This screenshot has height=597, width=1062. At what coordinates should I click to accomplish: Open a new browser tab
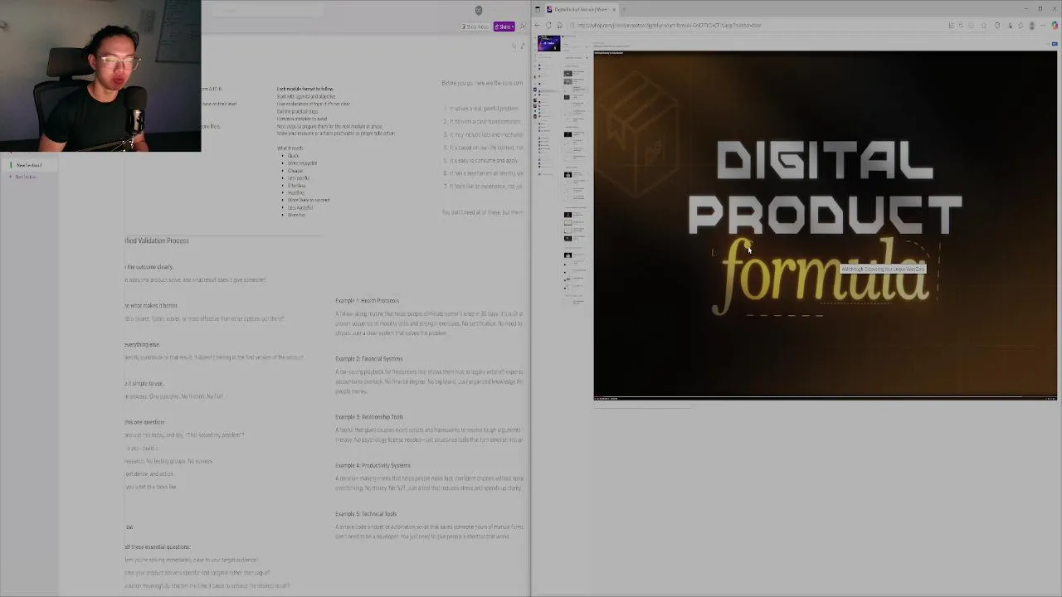(x=624, y=9)
